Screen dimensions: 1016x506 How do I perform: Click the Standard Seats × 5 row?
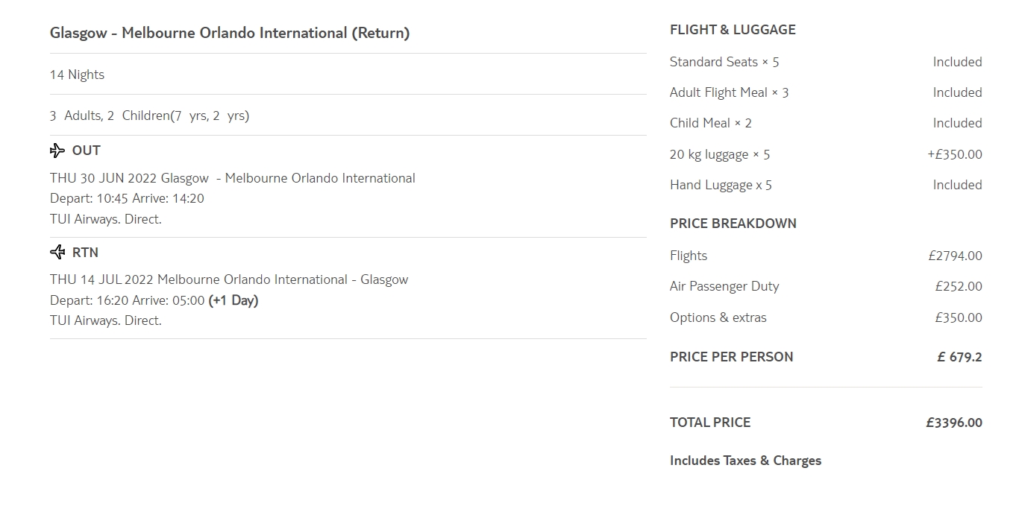click(x=724, y=62)
